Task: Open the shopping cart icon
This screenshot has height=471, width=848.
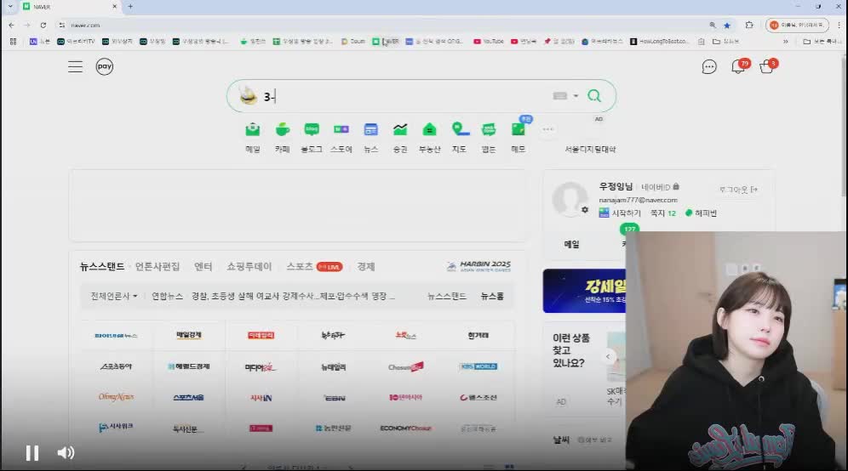Action: click(x=767, y=66)
